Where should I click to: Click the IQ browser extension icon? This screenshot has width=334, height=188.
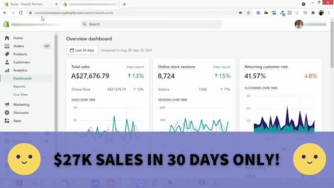305,13
